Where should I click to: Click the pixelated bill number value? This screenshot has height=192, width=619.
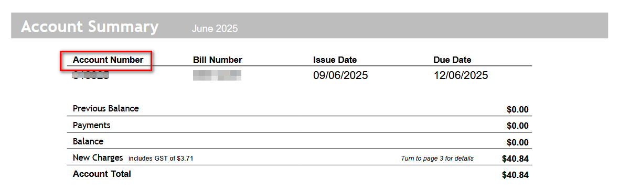pos(217,75)
